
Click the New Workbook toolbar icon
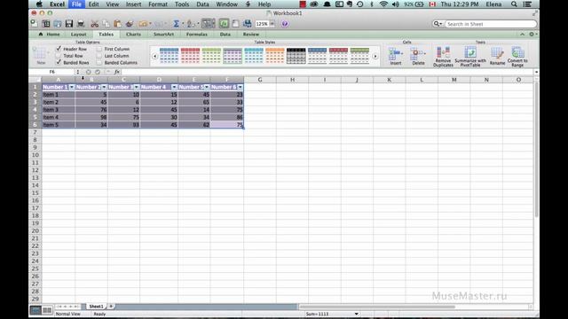(x=34, y=24)
